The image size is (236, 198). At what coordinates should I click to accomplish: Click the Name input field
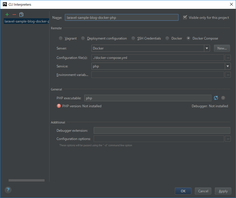[x=122, y=17]
